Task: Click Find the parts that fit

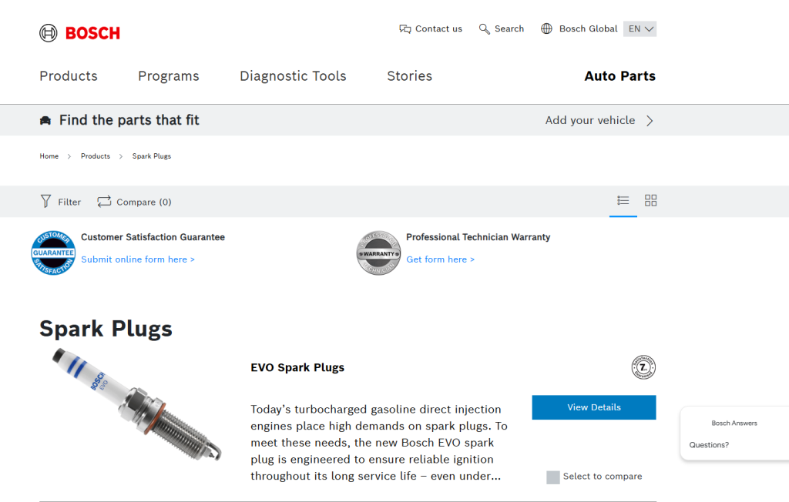Action: click(x=129, y=120)
